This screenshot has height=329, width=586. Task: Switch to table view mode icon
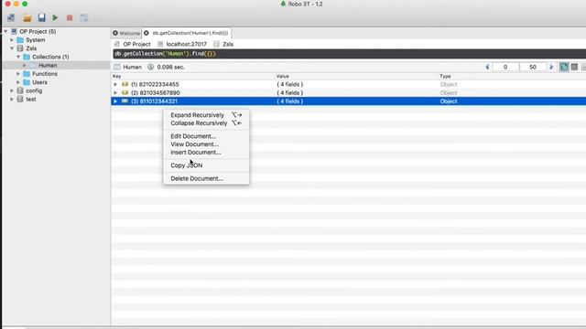(574, 67)
